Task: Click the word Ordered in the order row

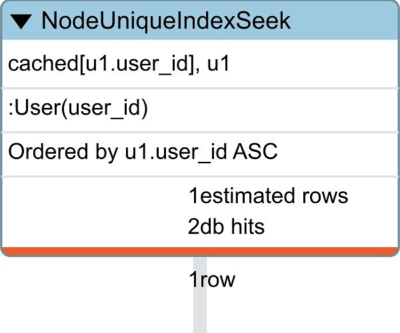Action: coord(48,151)
